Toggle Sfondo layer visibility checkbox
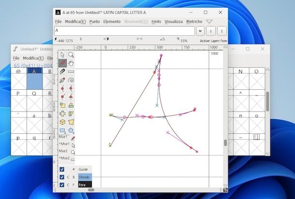This screenshot has width=295, height=199. [x=62, y=177]
